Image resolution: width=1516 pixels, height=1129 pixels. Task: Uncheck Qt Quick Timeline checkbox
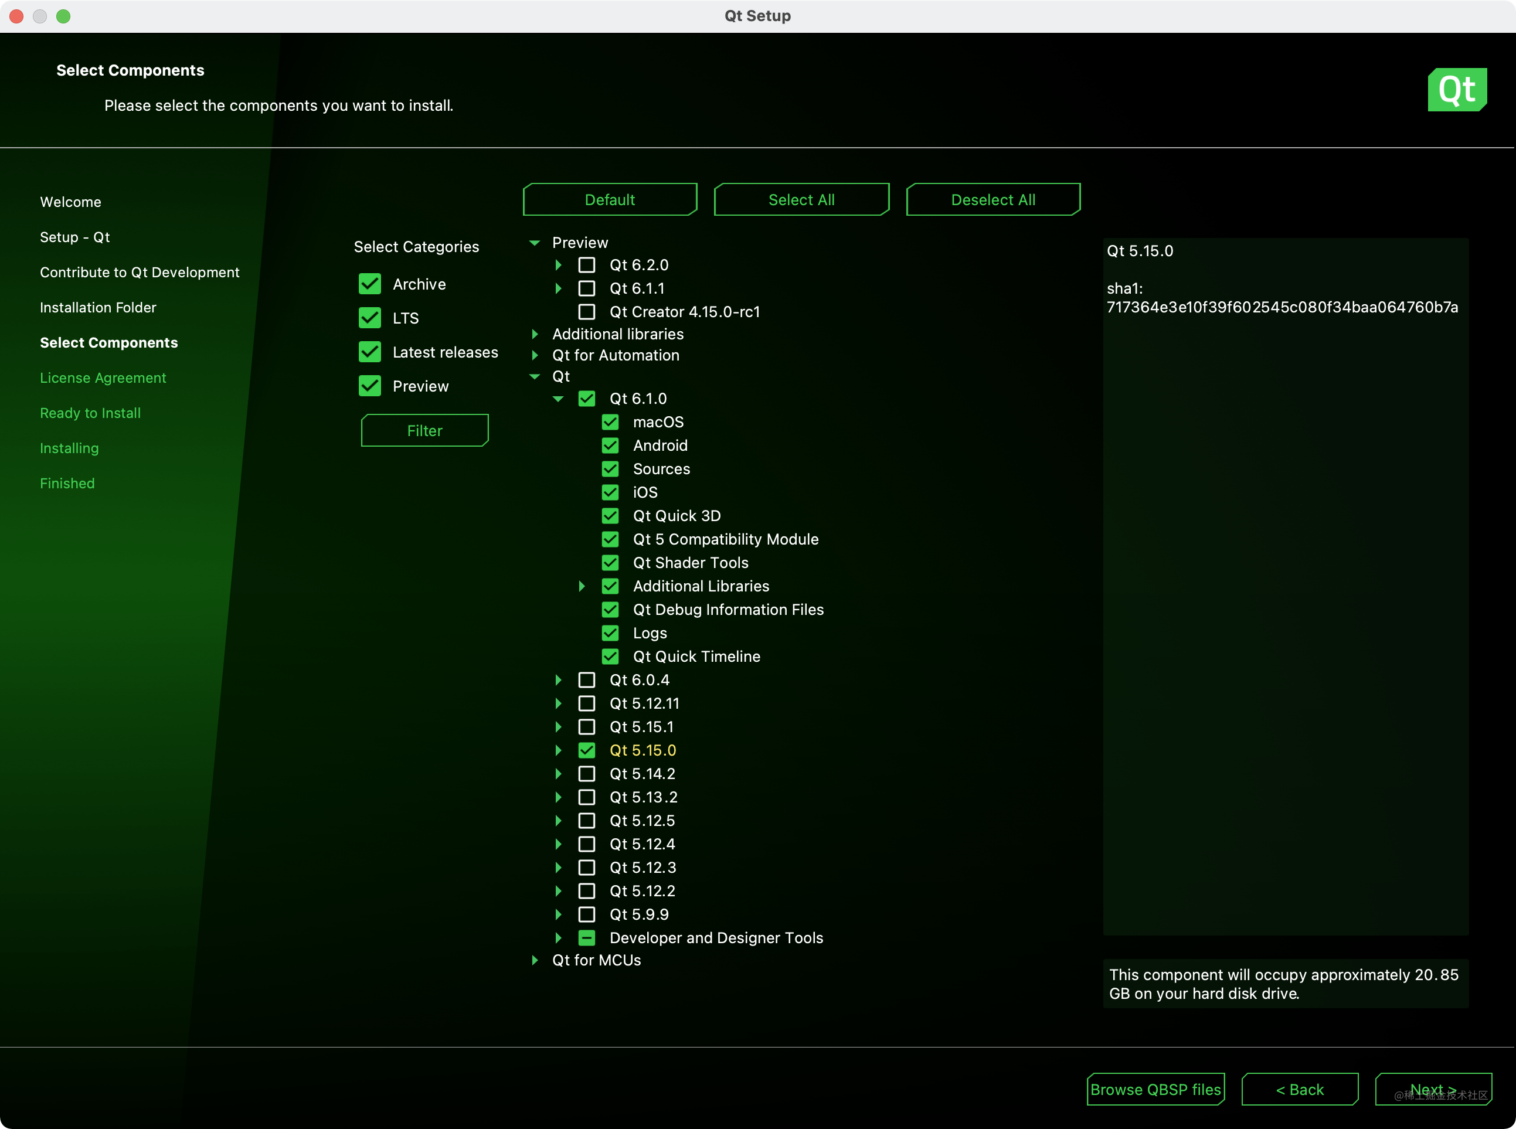pos(610,656)
